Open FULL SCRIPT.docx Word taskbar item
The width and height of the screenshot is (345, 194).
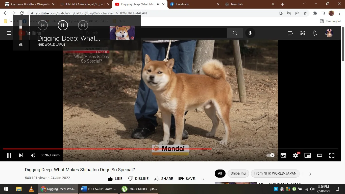[x=99, y=189]
